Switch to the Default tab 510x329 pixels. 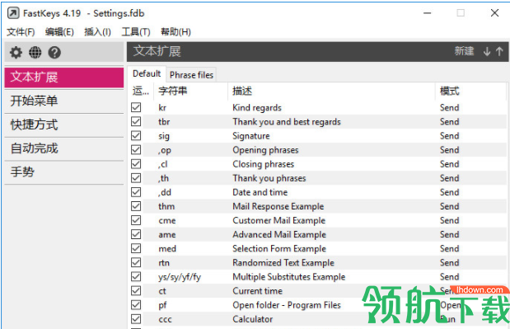[x=147, y=74]
